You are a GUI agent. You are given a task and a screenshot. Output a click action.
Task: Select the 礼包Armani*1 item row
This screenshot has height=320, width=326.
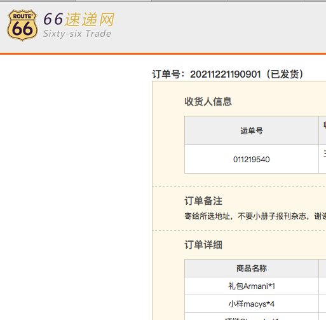[x=252, y=286]
